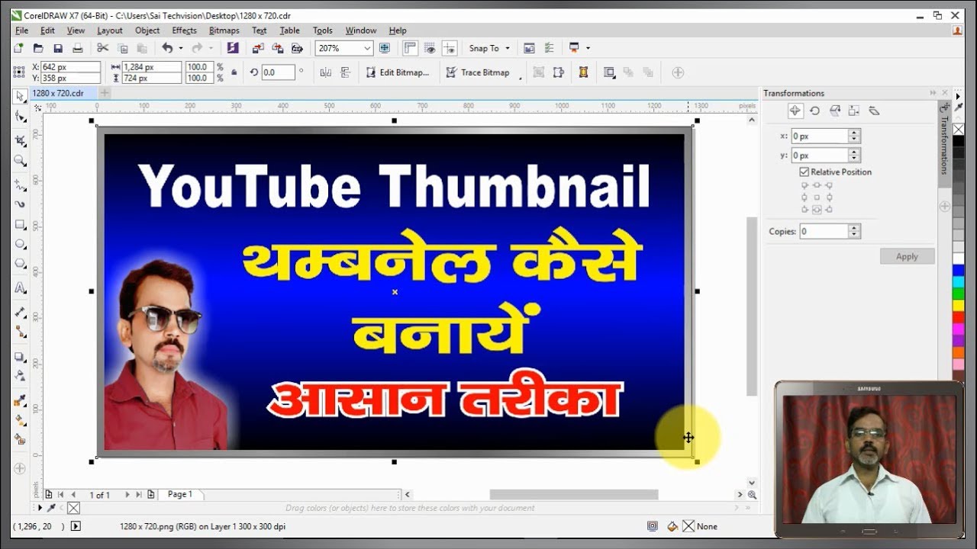The image size is (977, 549).
Task: Click the Trace Bitmap button
Action: click(x=478, y=72)
